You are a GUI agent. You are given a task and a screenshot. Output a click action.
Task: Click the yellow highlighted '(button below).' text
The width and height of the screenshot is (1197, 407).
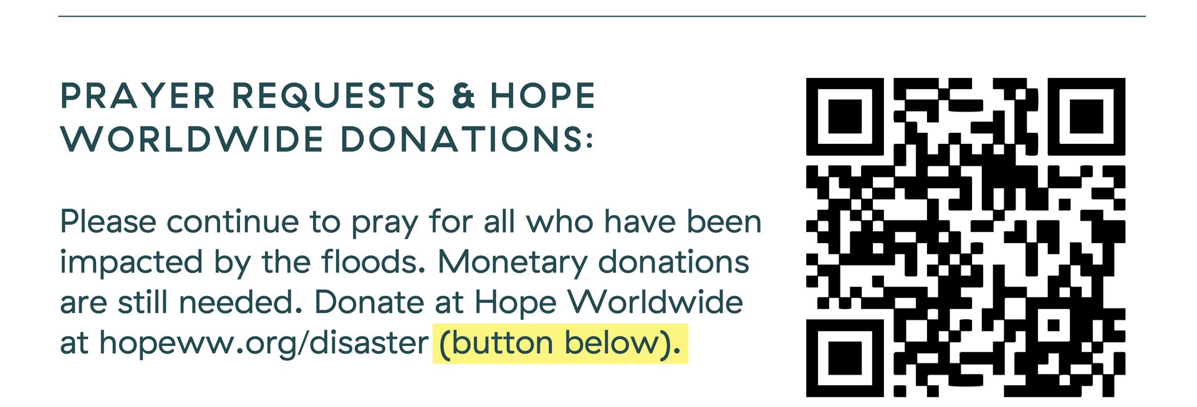click(560, 343)
